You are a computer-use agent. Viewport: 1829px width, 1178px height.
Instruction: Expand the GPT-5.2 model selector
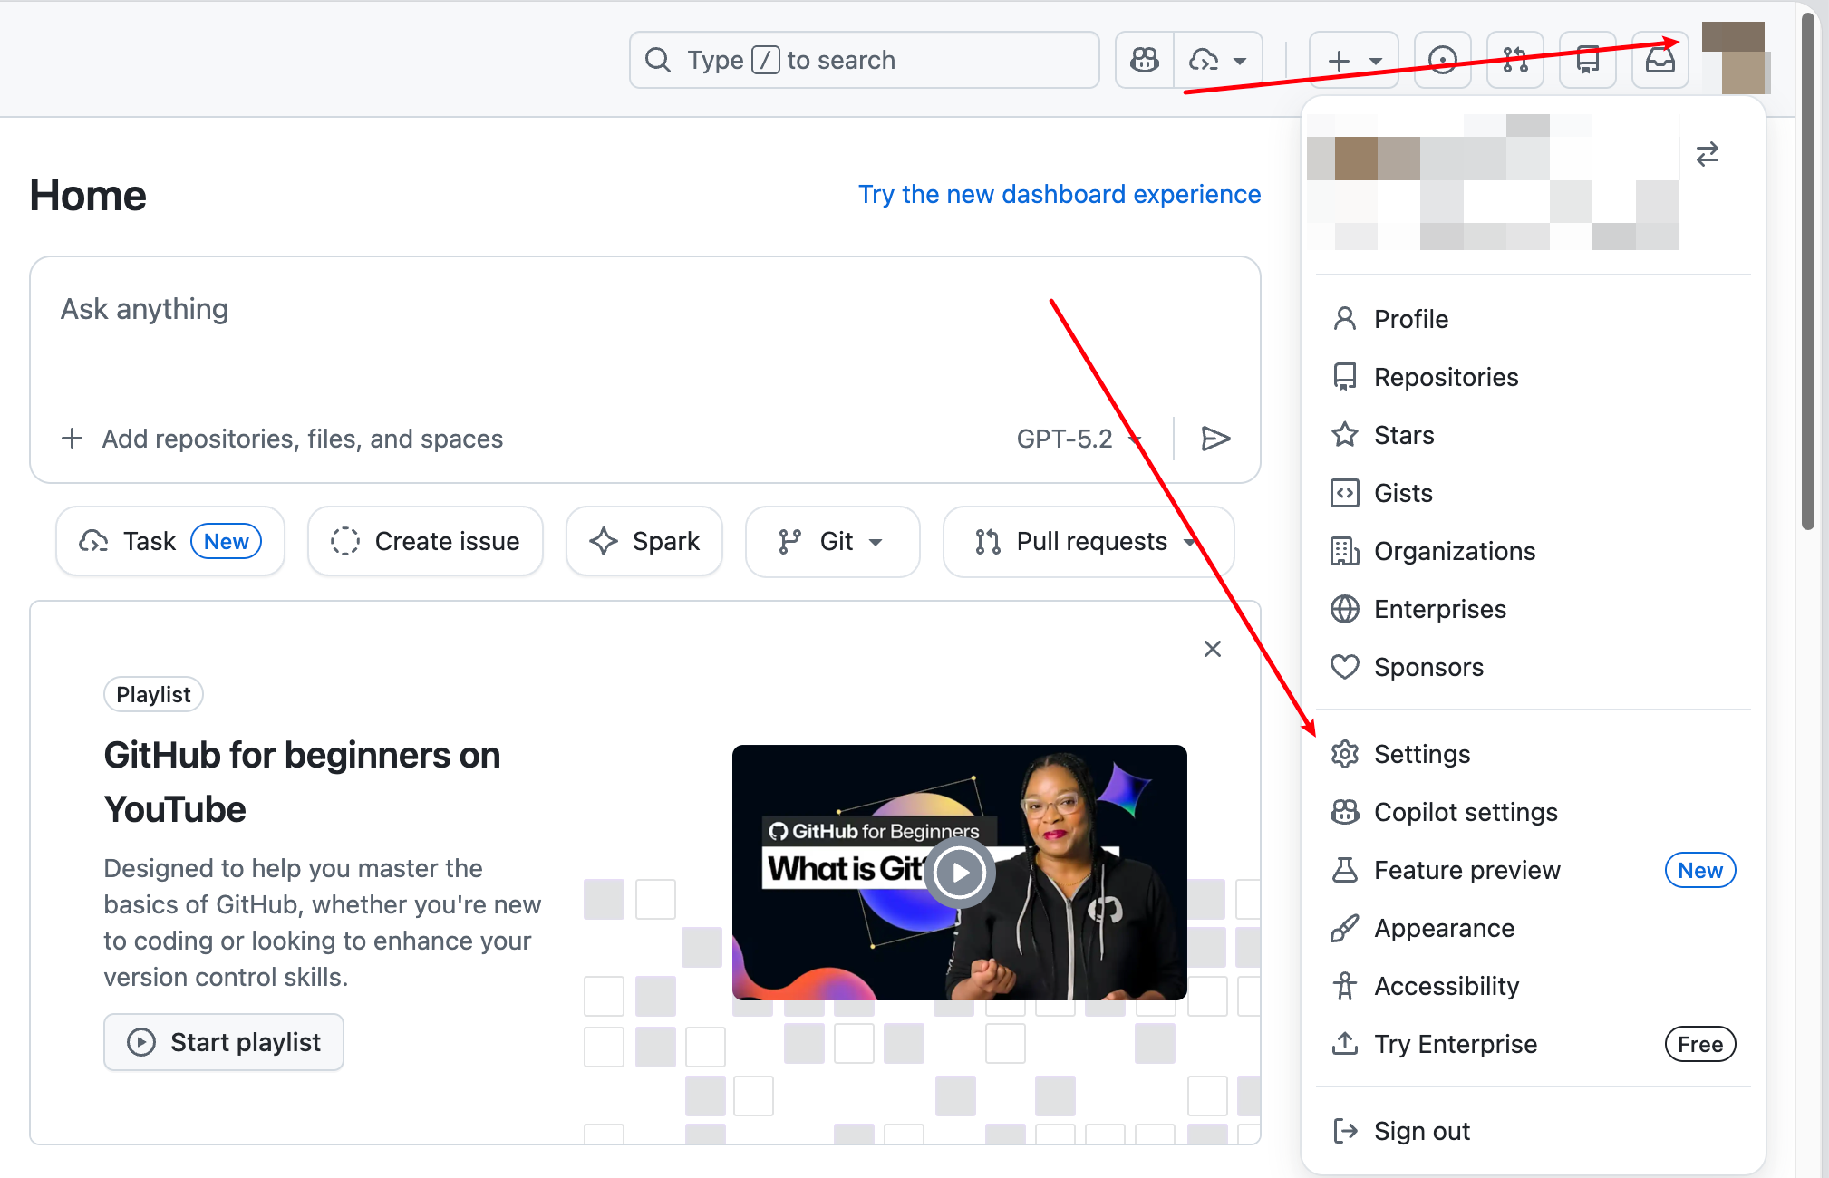[x=1078, y=439]
